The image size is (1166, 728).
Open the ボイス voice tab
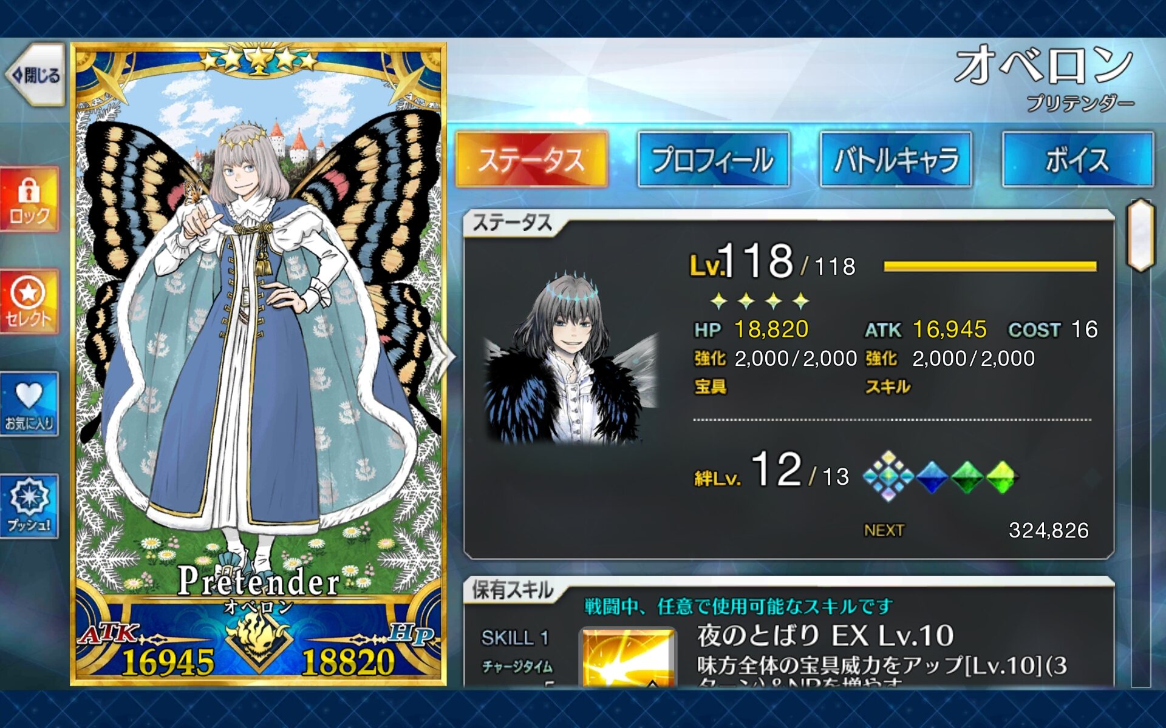click(1078, 160)
